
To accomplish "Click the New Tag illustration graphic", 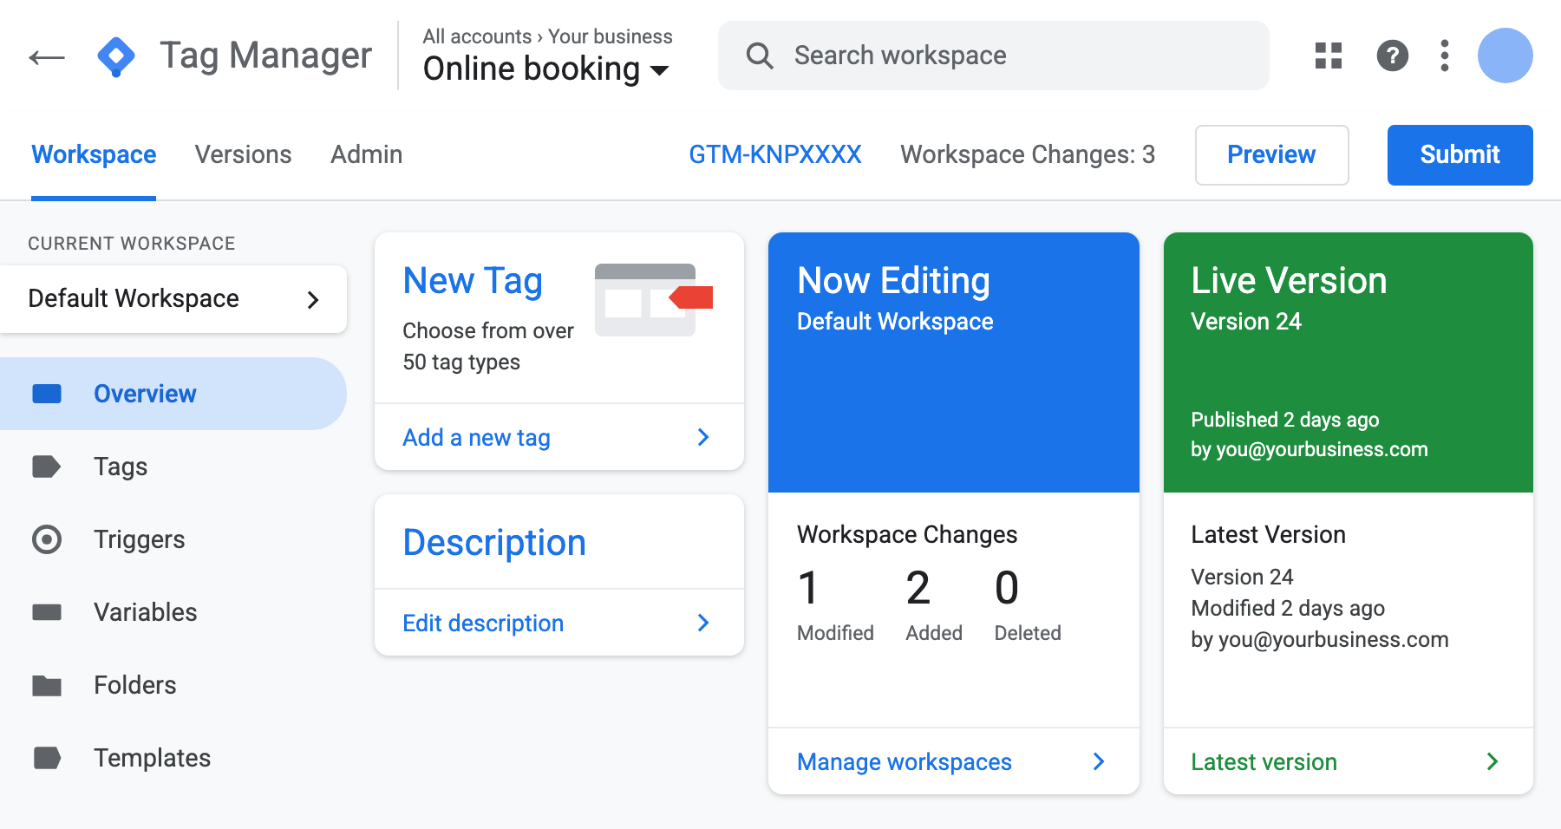I will [x=653, y=300].
